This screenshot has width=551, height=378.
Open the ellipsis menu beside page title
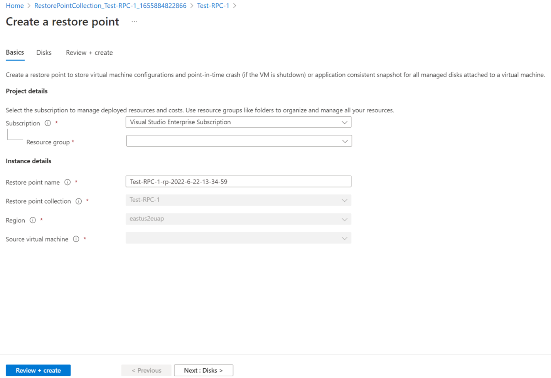(x=134, y=22)
